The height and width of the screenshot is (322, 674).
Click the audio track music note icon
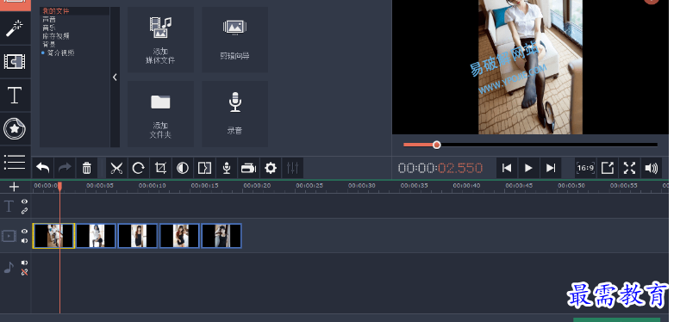pyautogui.click(x=9, y=268)
